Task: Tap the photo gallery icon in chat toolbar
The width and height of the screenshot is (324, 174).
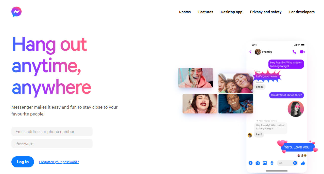Action: (265, 163)
